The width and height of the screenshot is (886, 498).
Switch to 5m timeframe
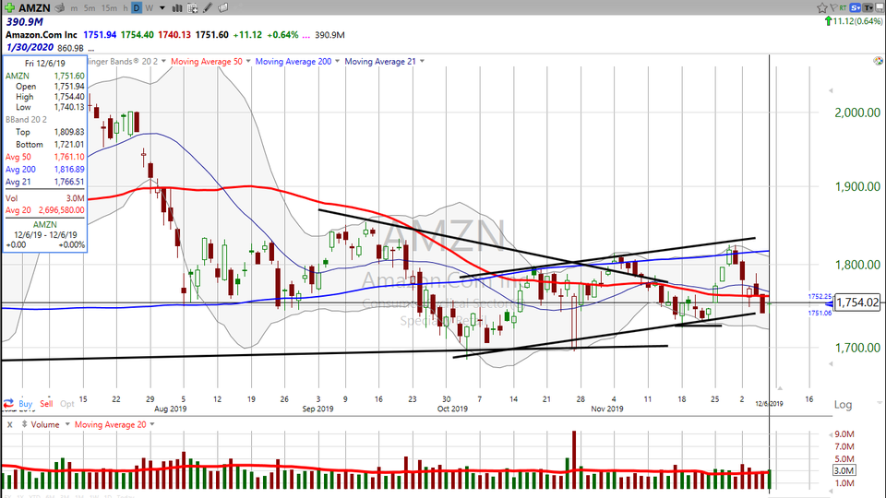pyautogui.click(x=90, y=8)
